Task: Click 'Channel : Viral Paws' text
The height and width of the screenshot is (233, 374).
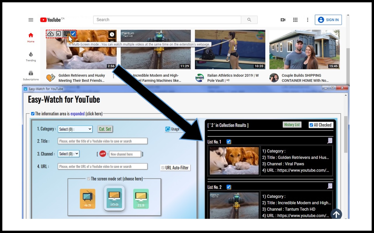Action: coord(283,164)
